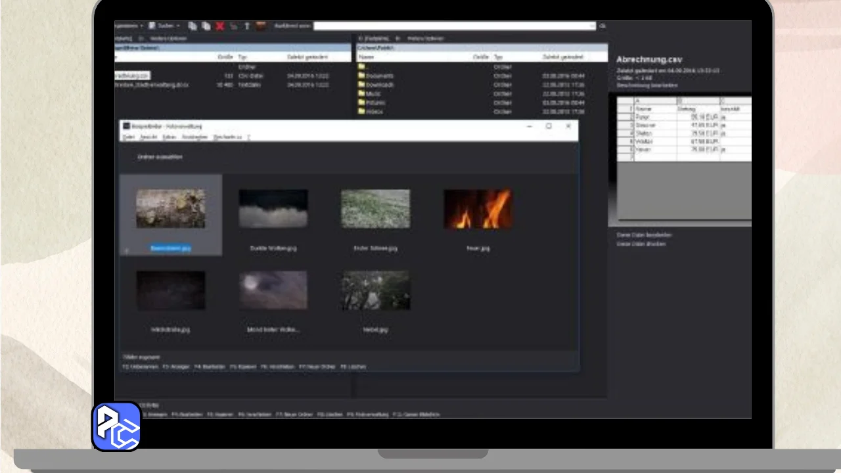Select the Dunkle Wolken.jpg thumbnail

273,210
